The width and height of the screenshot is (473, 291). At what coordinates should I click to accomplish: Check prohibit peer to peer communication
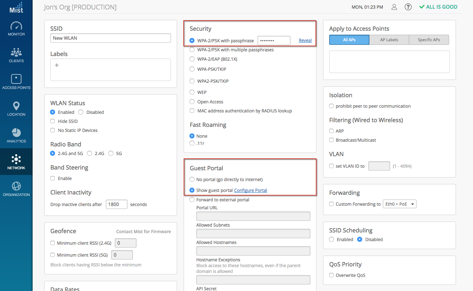(x=331, y=106)
